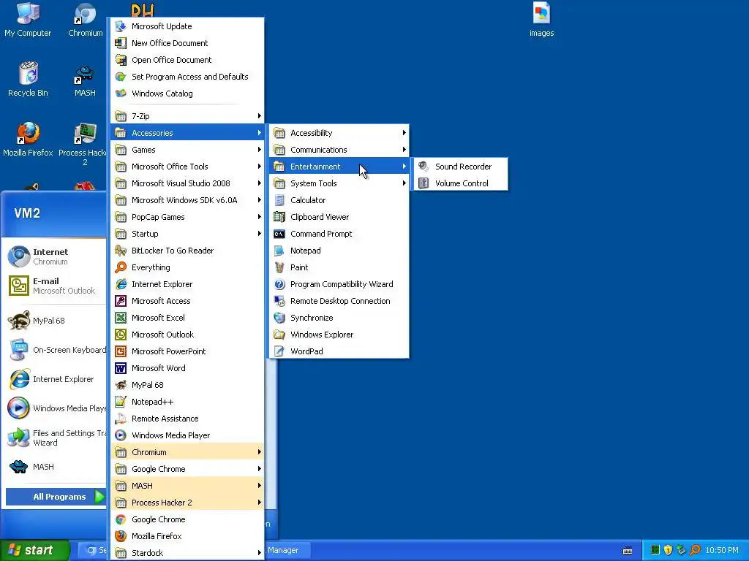Expand the System Tools submenu
The height and width of the screenshot is (561, 749).
(339, 183)
